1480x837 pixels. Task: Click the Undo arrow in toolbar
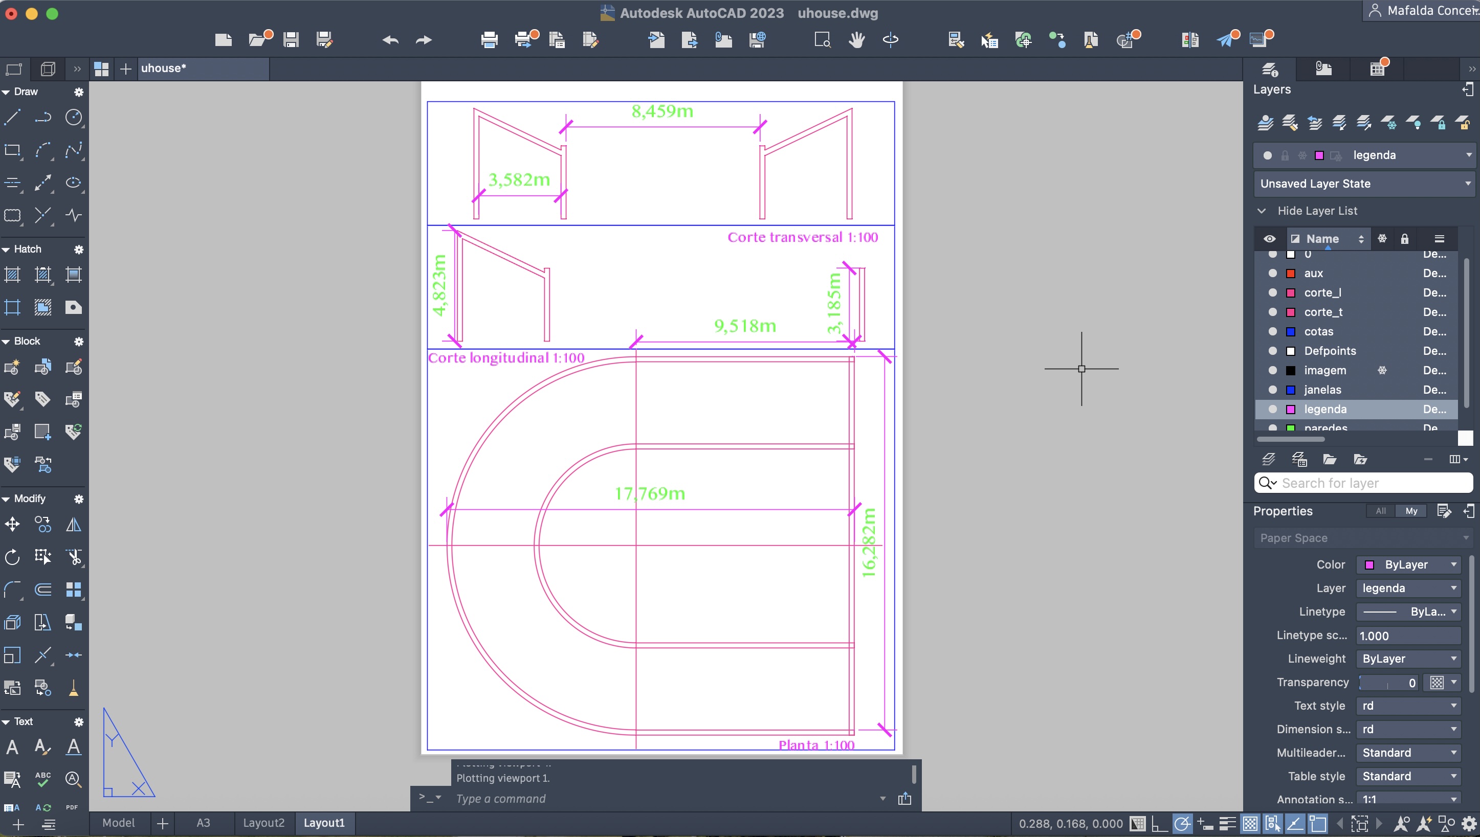390,40
